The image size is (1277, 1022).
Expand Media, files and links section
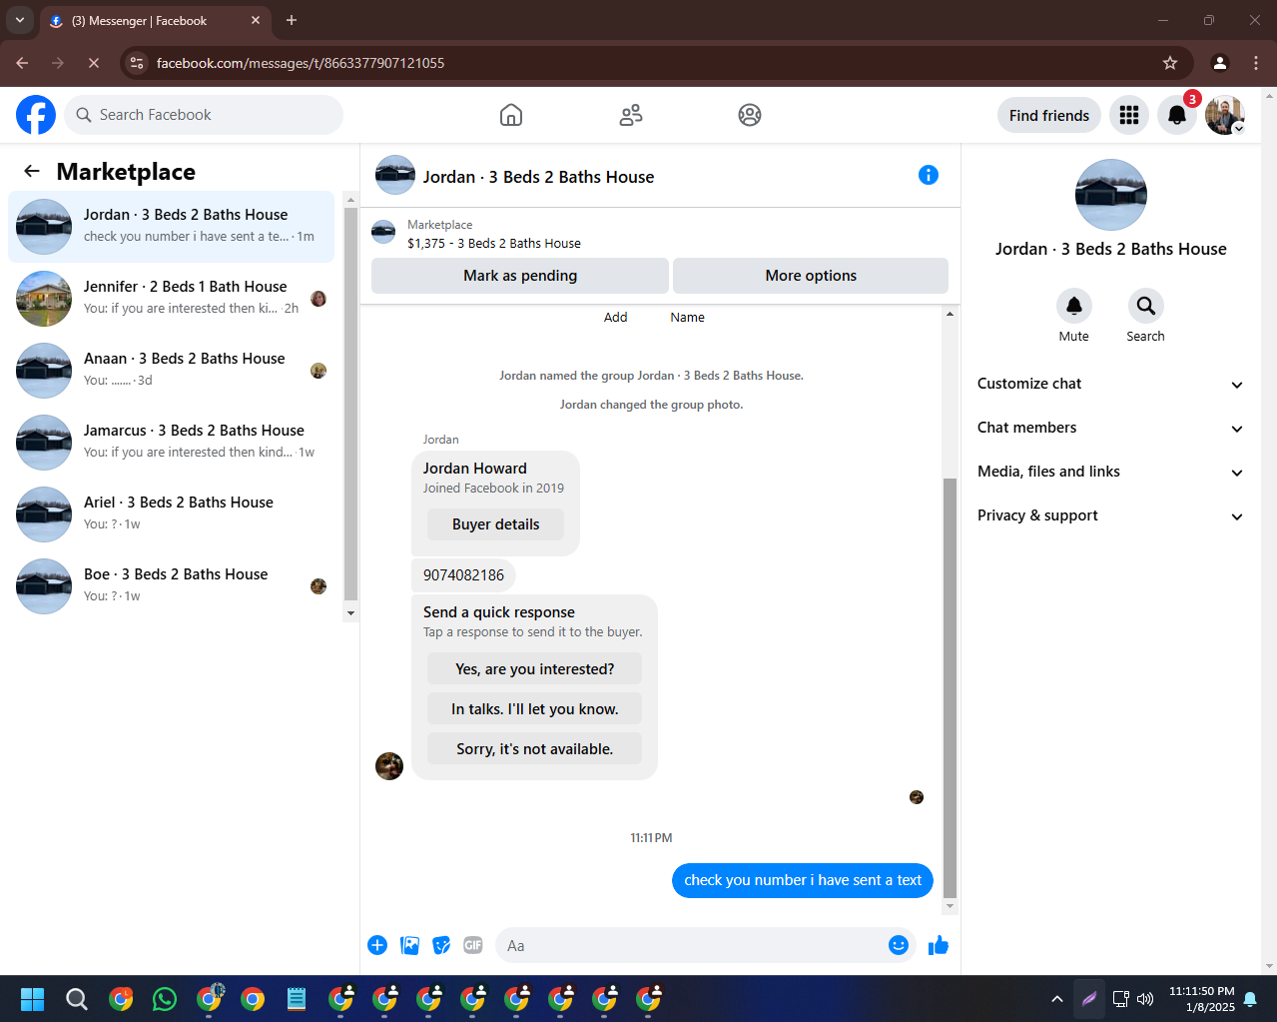(x=1110, y=472)
